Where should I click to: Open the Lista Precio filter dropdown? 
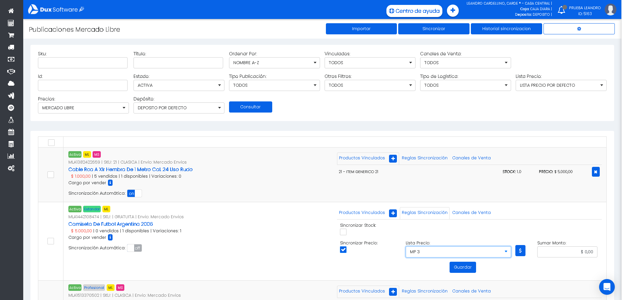[561, 85]
